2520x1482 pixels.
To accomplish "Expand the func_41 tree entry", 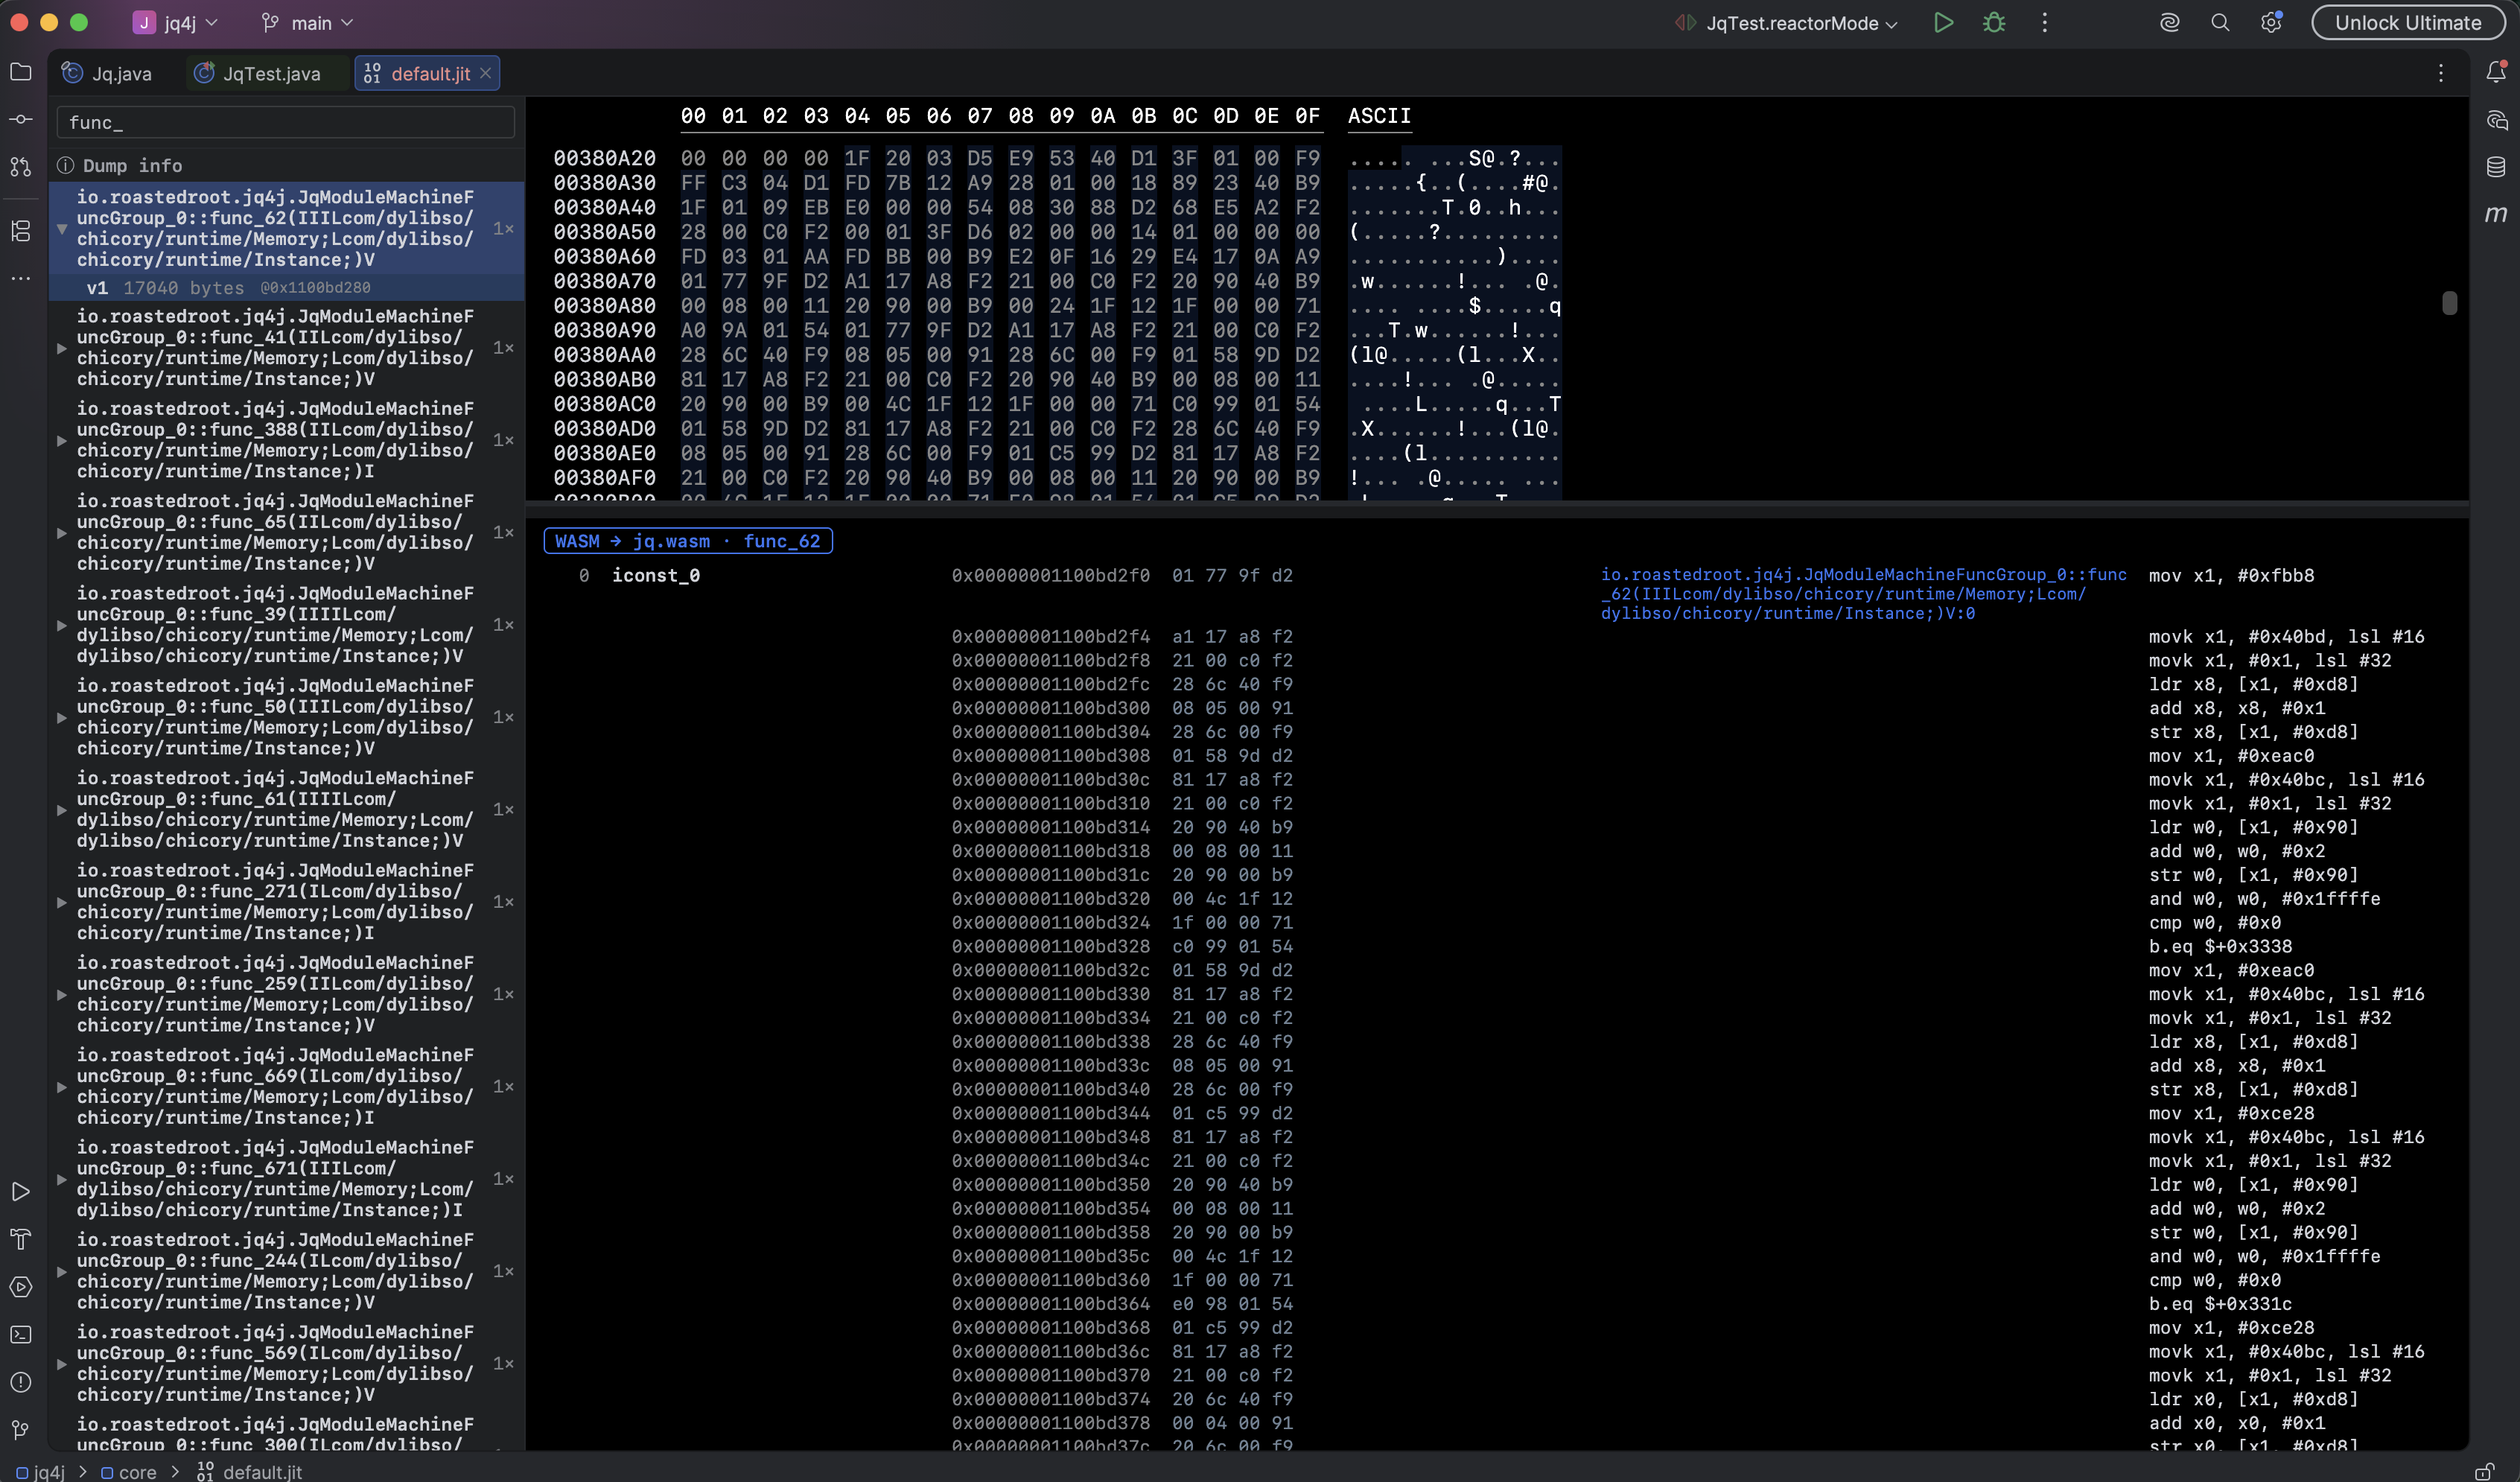I will pyautogui.click(x=62, y=348).
